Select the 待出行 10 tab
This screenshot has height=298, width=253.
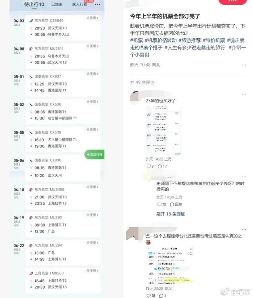34,4
